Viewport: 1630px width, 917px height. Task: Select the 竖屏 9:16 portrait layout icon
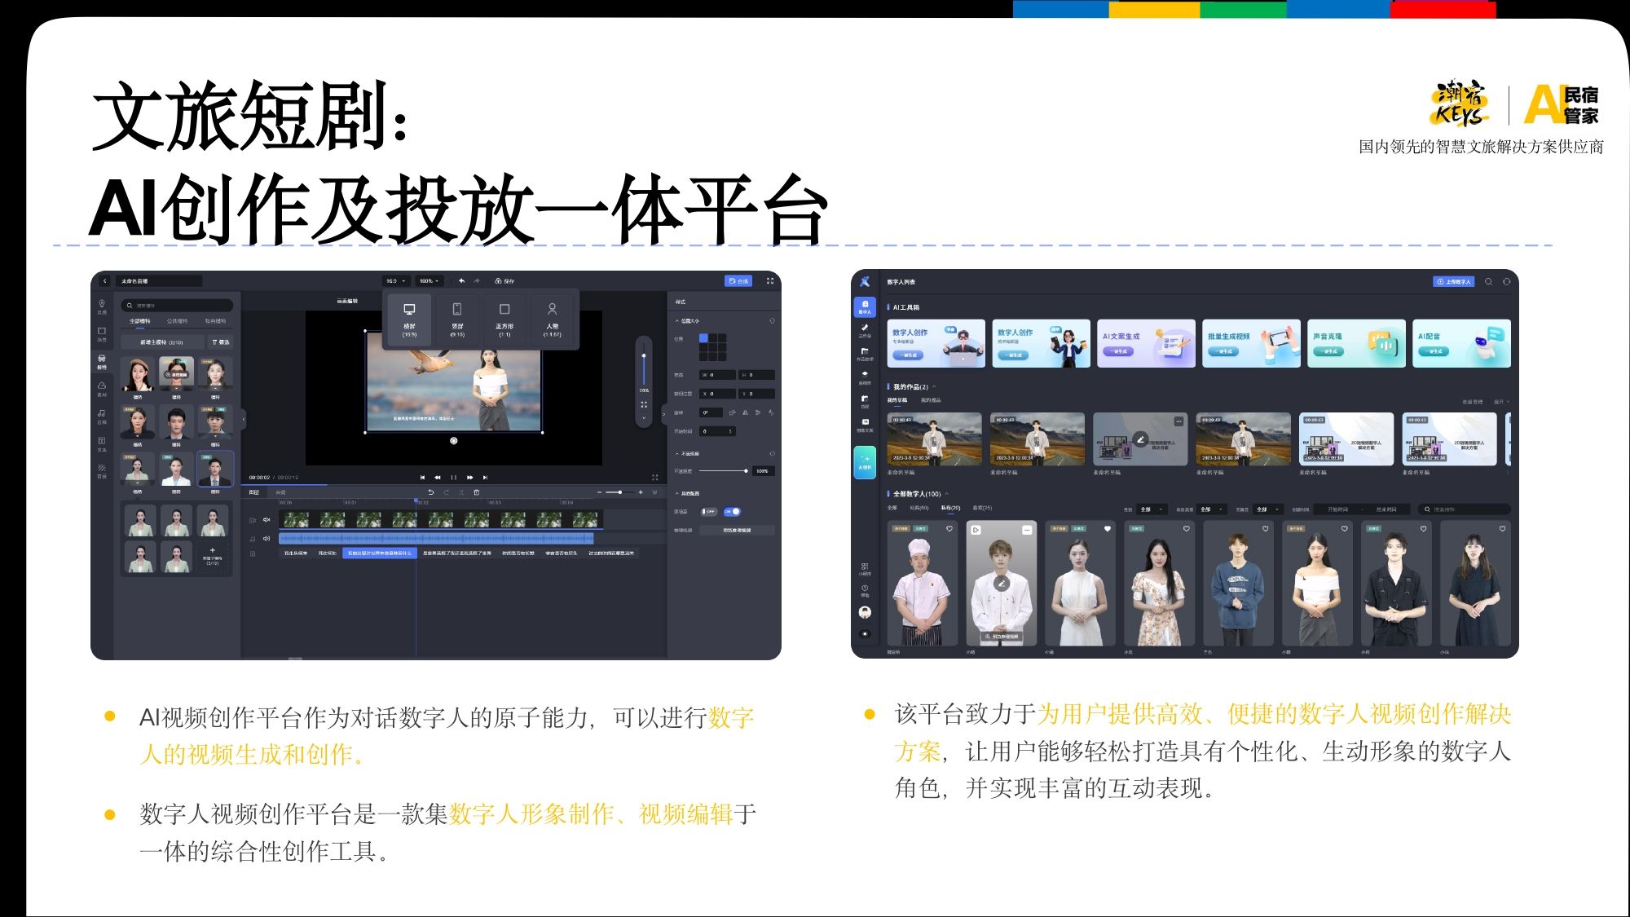click(457, 311)
